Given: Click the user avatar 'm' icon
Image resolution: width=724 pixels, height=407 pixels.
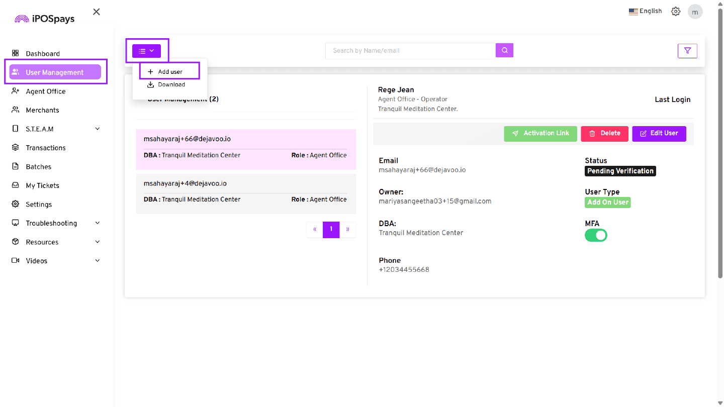Looking at the screenshot, I should [x=695, y=12].
